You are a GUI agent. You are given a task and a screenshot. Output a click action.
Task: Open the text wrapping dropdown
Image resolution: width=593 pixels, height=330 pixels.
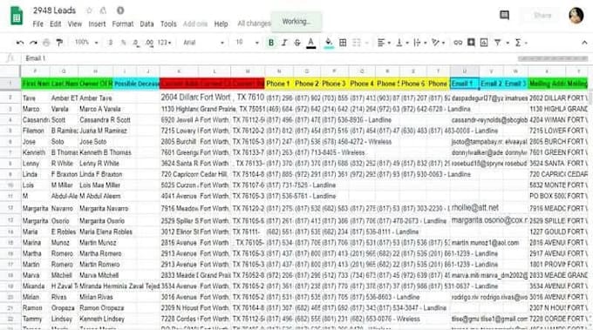pos(419,43)
